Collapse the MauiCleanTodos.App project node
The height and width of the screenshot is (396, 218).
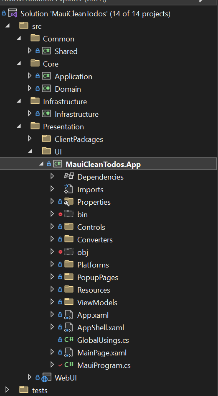click(41, 165)
